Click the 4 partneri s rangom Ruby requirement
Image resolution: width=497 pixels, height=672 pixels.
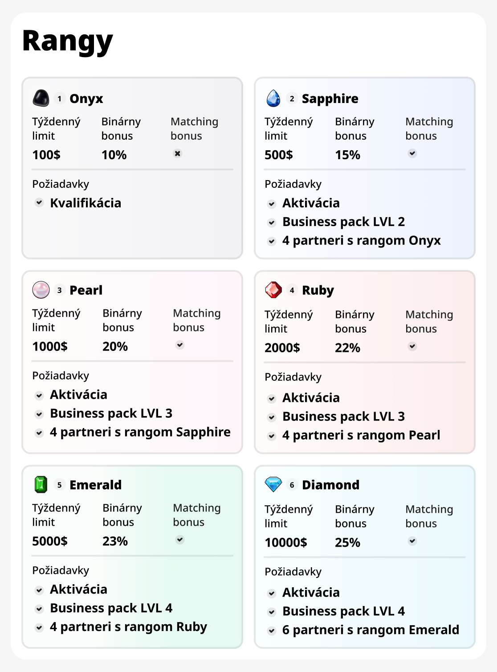click(x=128, y=627)
